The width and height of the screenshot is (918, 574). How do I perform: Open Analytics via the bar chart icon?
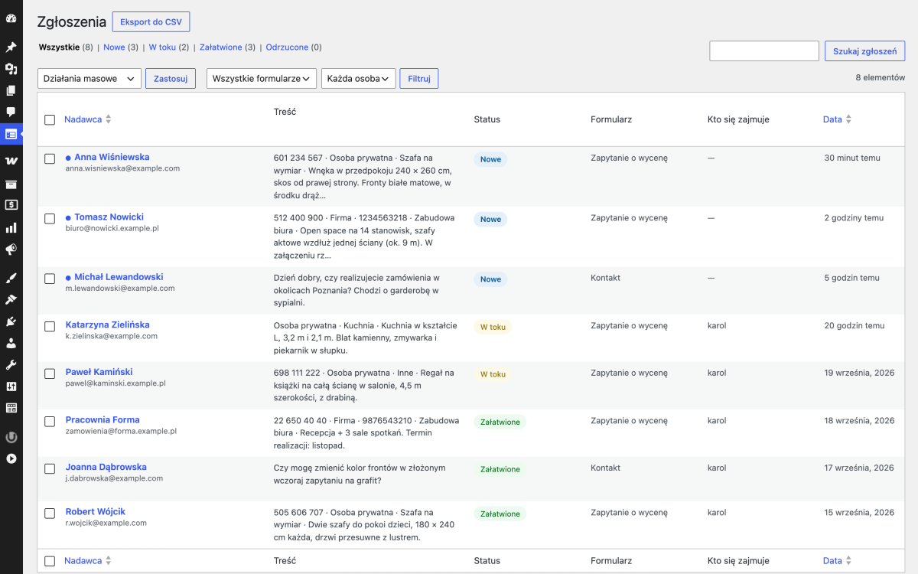11,227
